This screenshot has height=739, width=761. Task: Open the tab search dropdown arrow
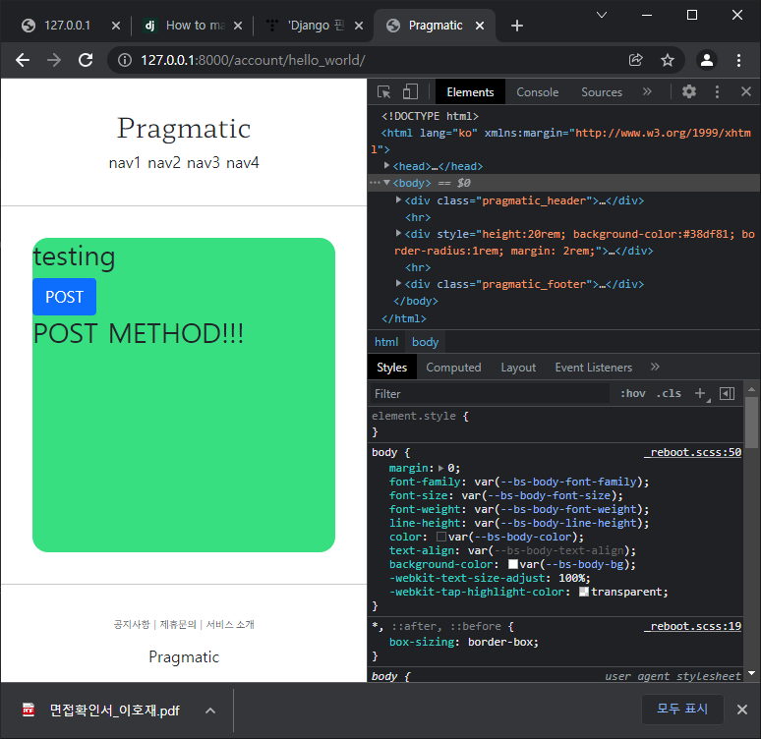[602, 15]
